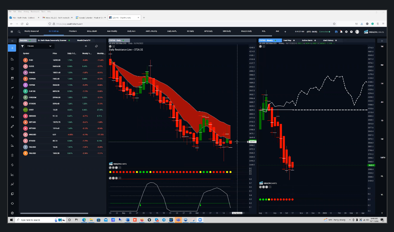Sort watchlist by Symbol column header
Screen dimensions: 394x232
pyautogui.click(x=26, y=53)
